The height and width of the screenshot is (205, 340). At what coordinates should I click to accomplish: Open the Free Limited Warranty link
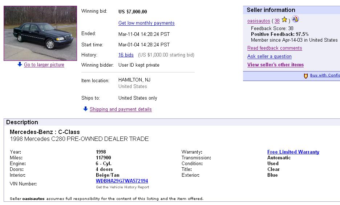(293, 152)
